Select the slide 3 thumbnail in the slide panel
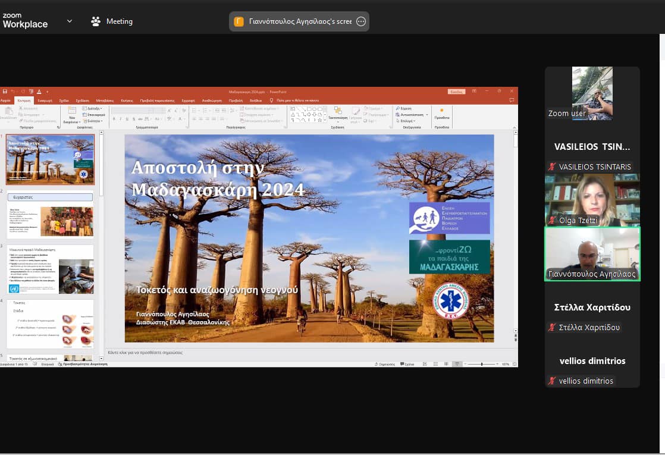 (x=50, y=269)
